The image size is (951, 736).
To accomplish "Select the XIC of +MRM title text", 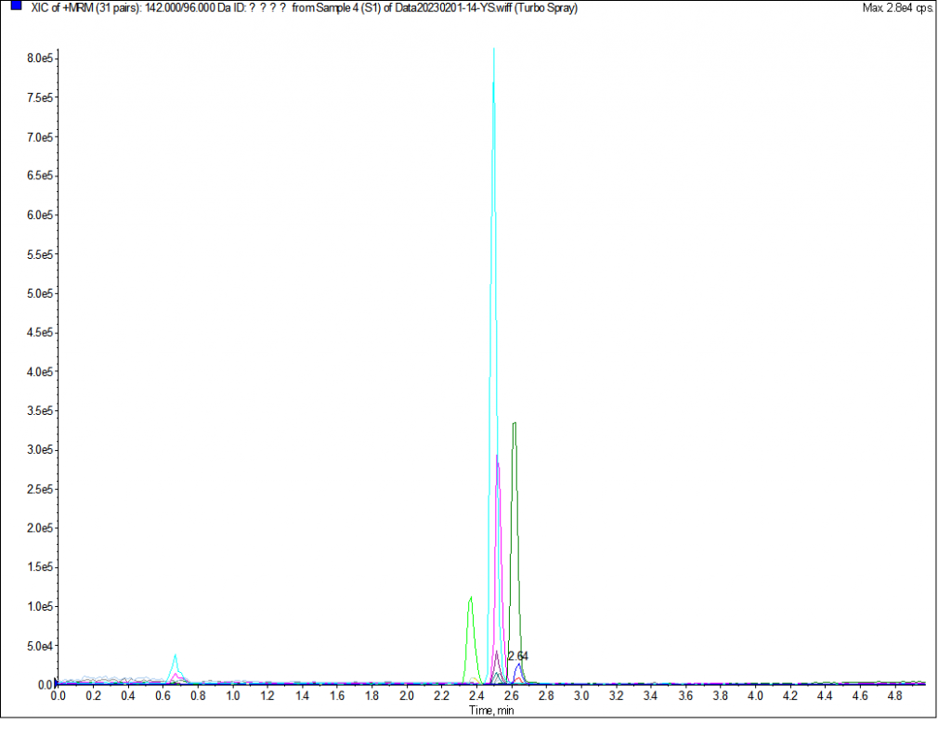I will (304, 7).
